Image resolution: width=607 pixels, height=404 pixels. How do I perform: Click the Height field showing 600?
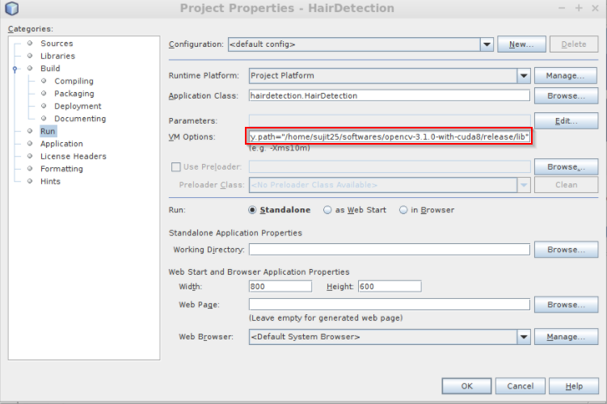(x=390, y=286)
